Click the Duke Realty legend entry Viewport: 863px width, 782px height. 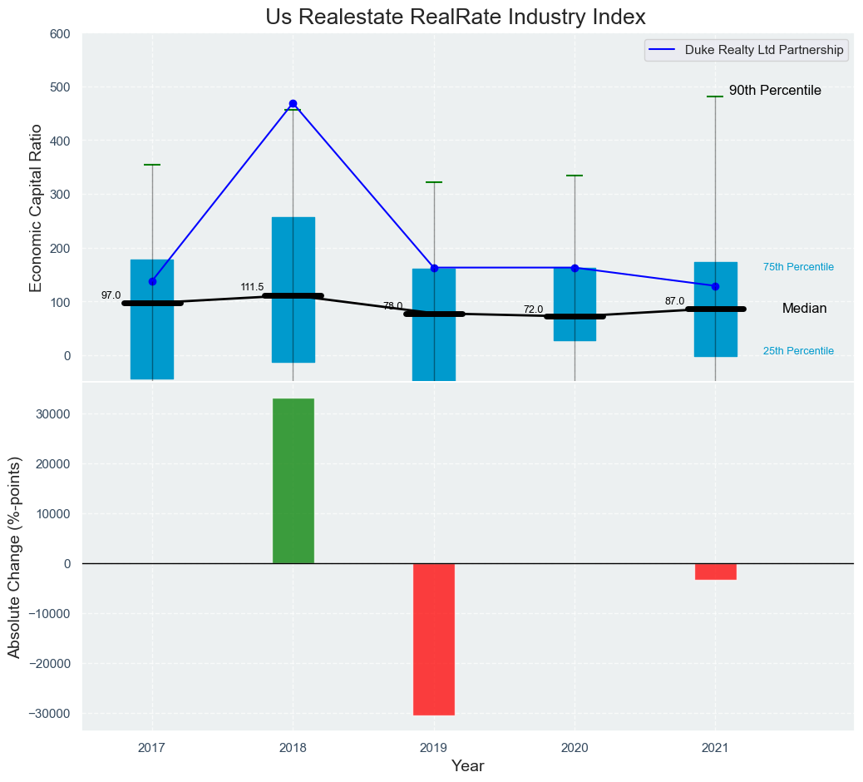pos(747,50)
